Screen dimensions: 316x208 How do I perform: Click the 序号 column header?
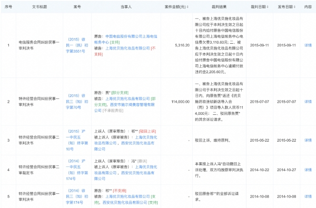click(x=8, y=7)
